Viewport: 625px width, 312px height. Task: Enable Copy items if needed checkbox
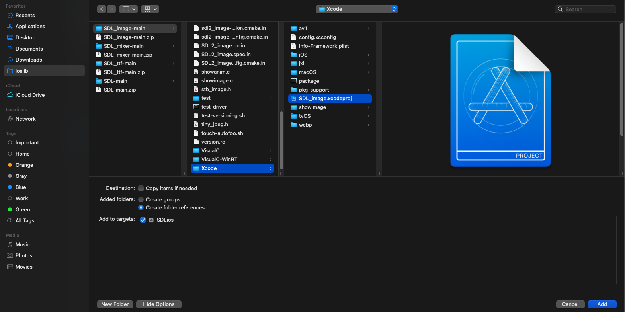pos(141,188)
